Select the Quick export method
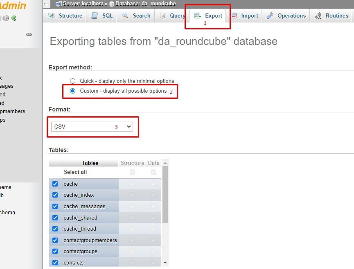The height and width of the screenshot is (269, 354). [x=72, y=81]
